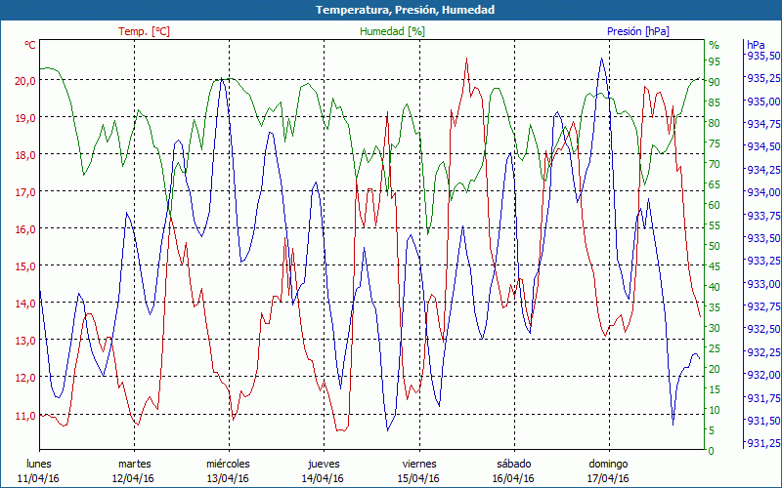This screenshot has width=782, height=488.
Task: Click the 'lunes' day label
Action: [39, 464]
